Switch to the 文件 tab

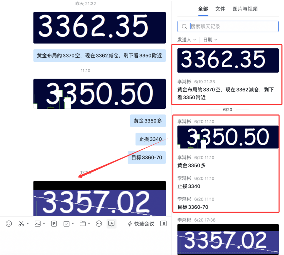tap(220, 9)
